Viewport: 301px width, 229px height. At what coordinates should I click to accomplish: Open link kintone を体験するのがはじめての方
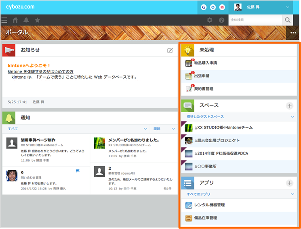(40, 71)
